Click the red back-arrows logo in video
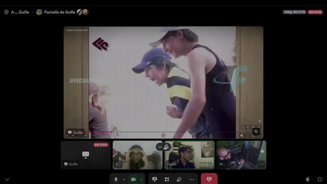This screenshot has height=184, width=327. click(100, 44)
